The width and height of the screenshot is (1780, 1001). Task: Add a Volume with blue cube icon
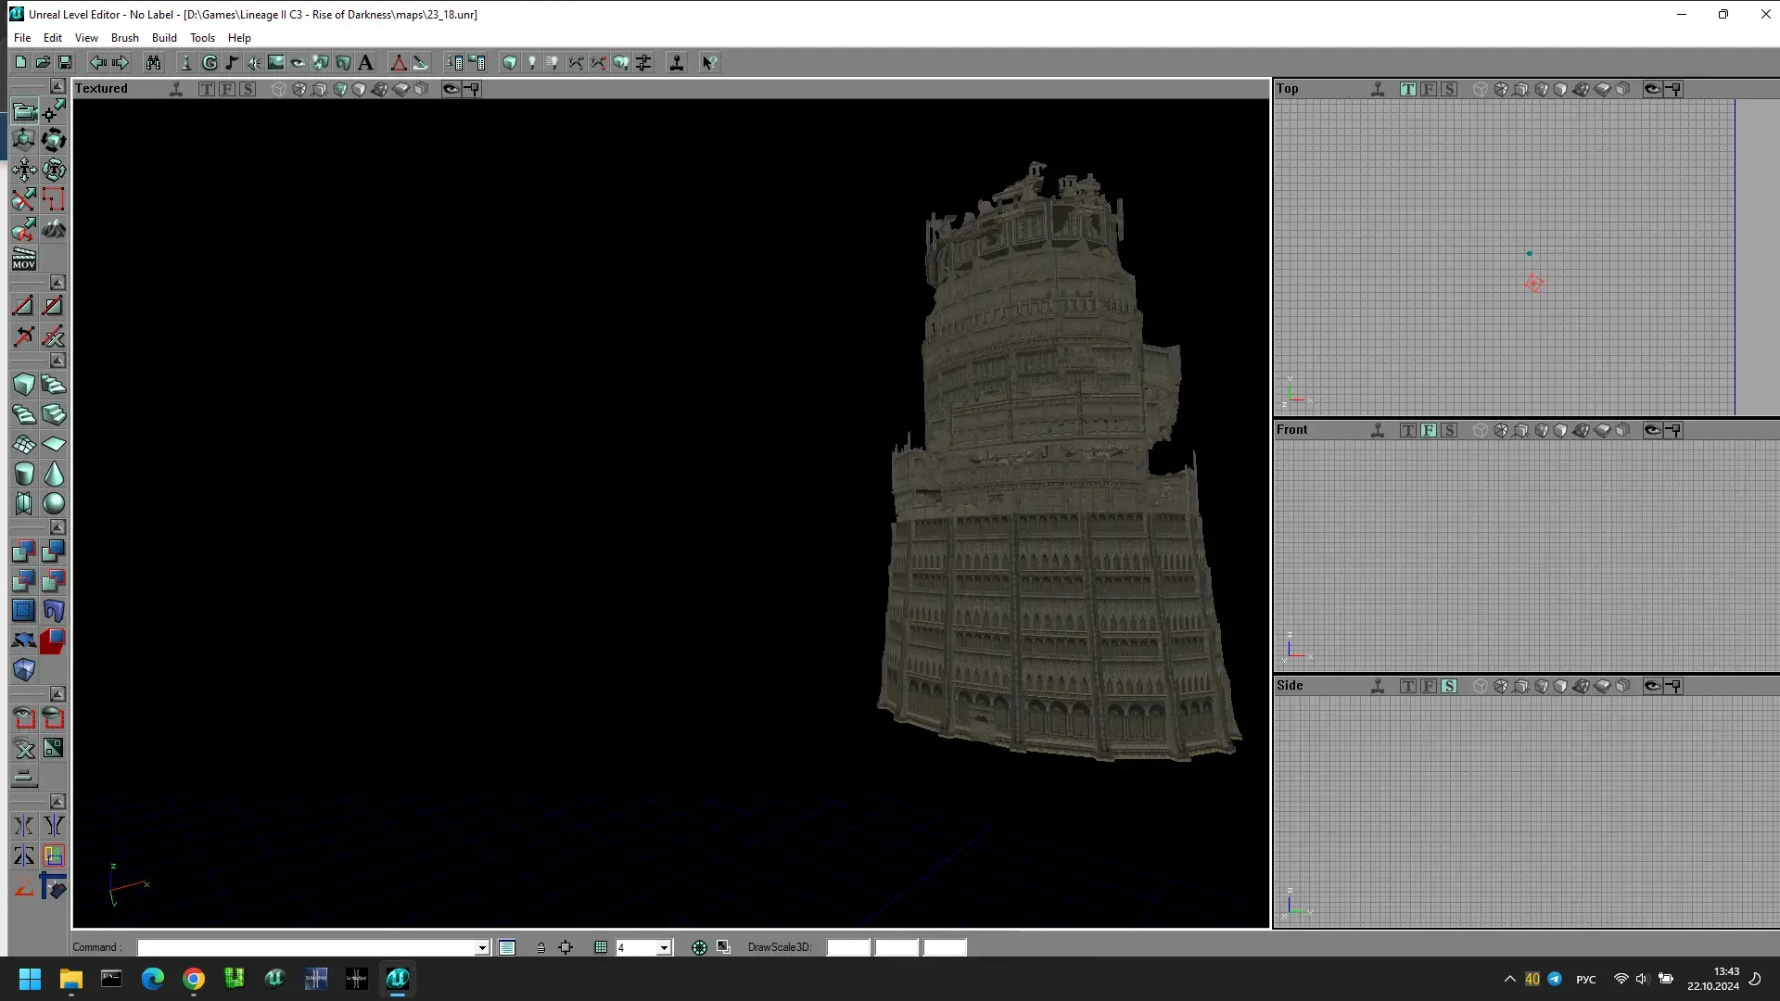[24, 670]
